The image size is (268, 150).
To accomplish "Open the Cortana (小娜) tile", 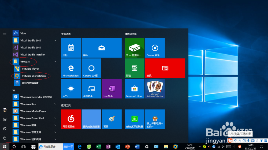I will pyautogui.click(x=91, y=68).
